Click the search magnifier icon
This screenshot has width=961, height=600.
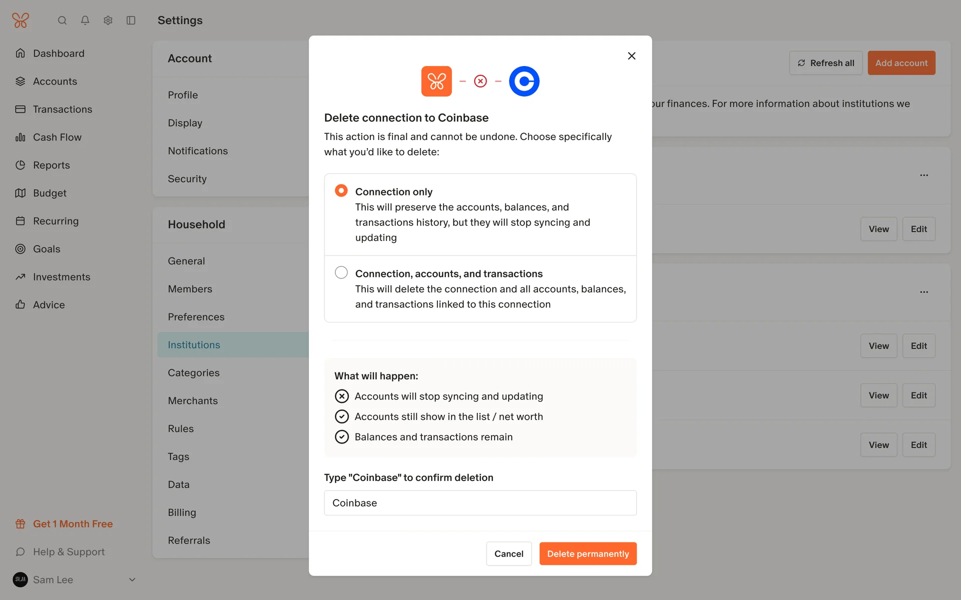click(62, 20)
